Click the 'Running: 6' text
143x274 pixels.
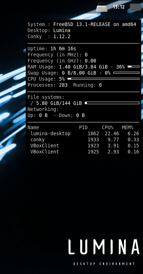[x=88, y=85]
